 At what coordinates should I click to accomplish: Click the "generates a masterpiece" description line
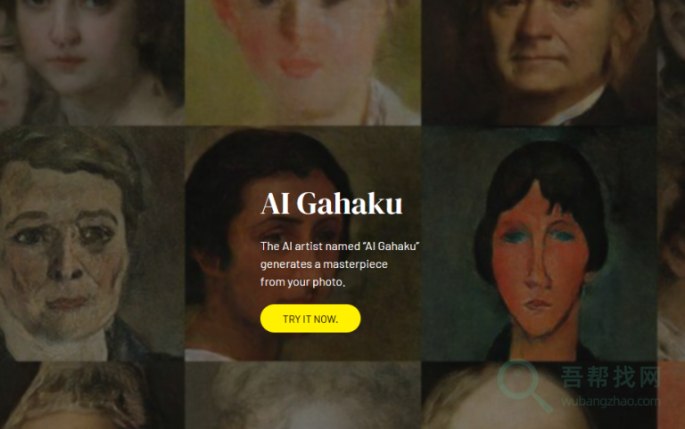pos(324,264)
